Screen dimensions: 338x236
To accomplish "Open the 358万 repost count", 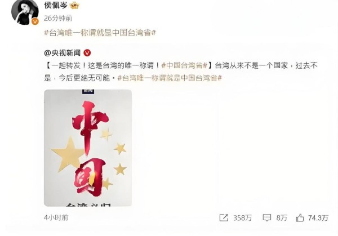I will tap(242, 218).
